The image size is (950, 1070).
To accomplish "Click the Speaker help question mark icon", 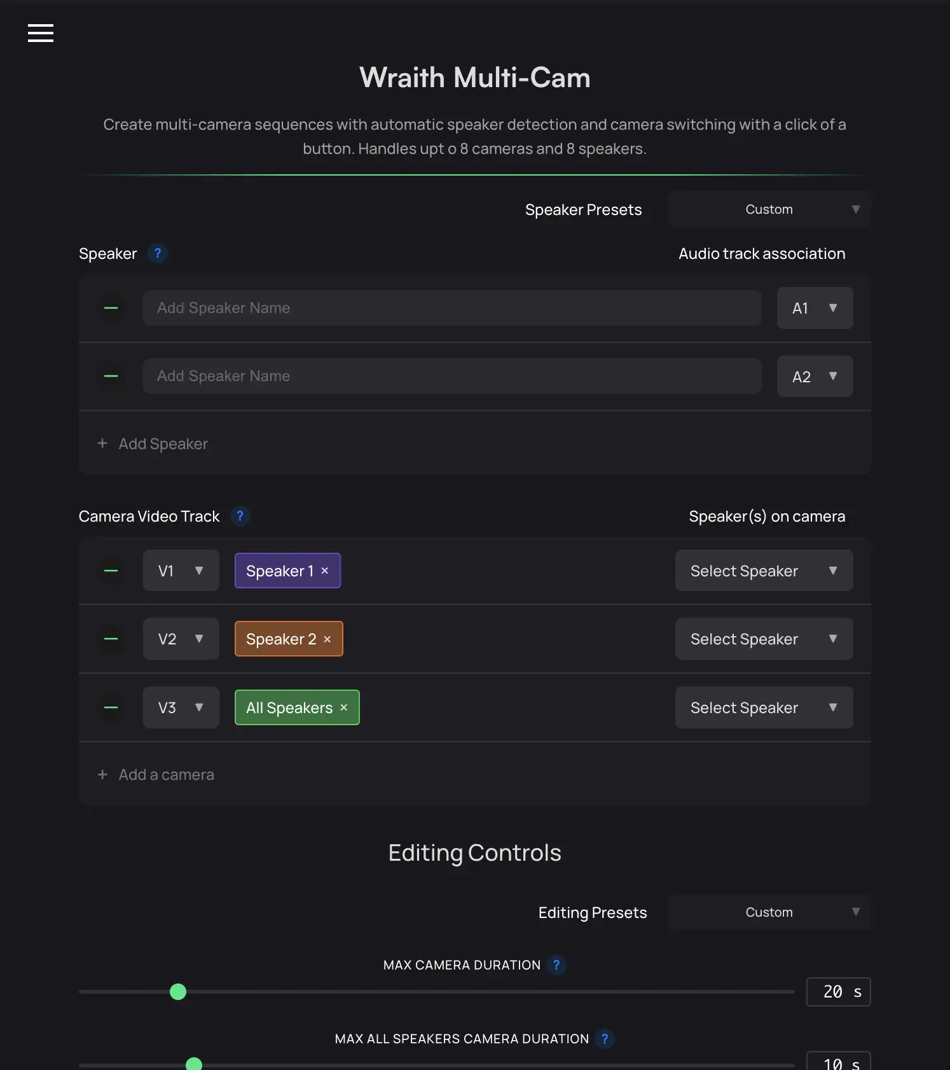I will pyautogui.click(x=158, y=253).
